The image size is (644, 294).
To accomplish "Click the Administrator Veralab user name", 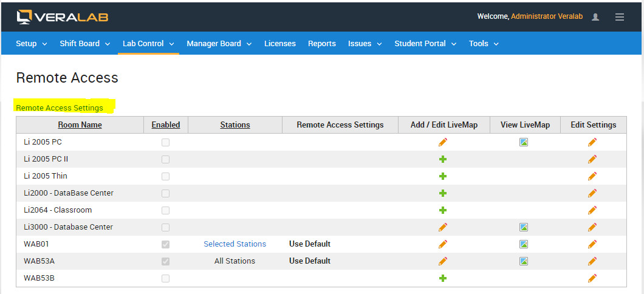I will pos(547,16).
